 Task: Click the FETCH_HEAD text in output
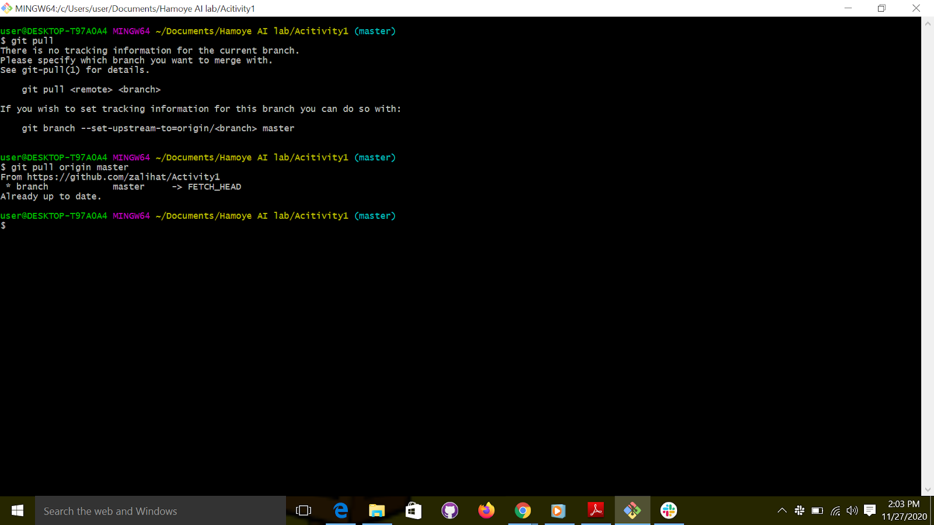coord(214,187)
